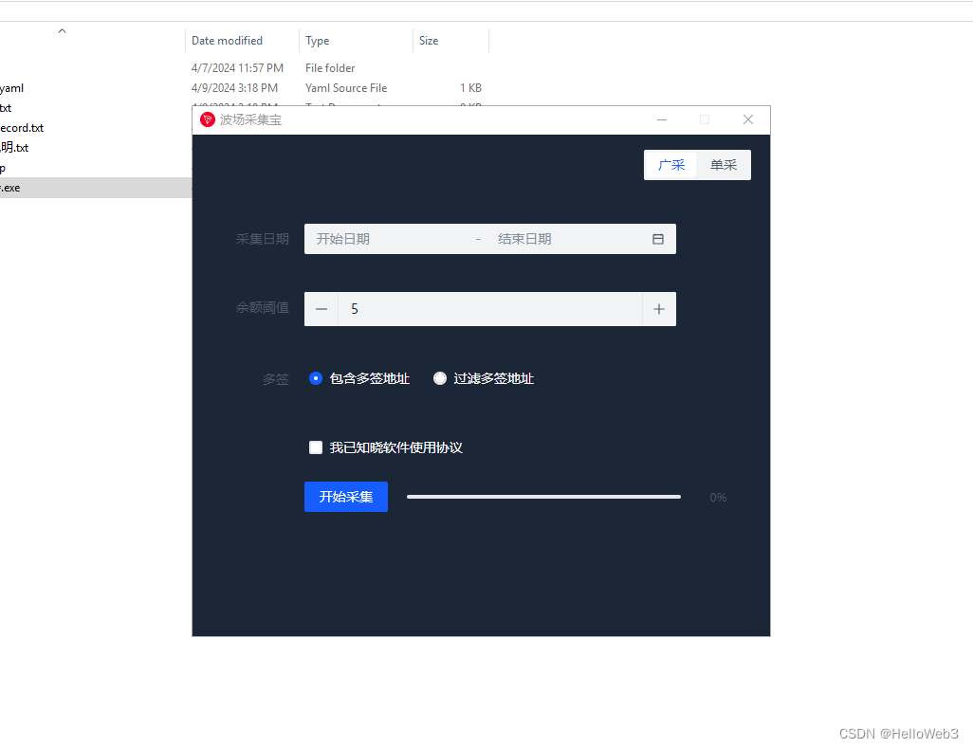Viewport: 973px width, 748px height.
Task: Click the 0% progress bar
Action: (x=543, y=496)
